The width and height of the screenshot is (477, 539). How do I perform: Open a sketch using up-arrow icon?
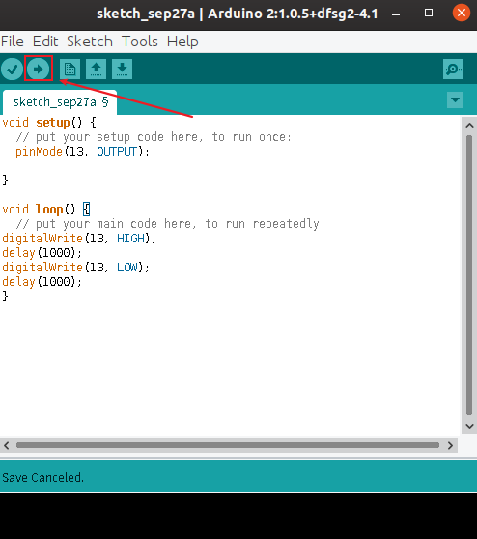click(x=96, y=70)
